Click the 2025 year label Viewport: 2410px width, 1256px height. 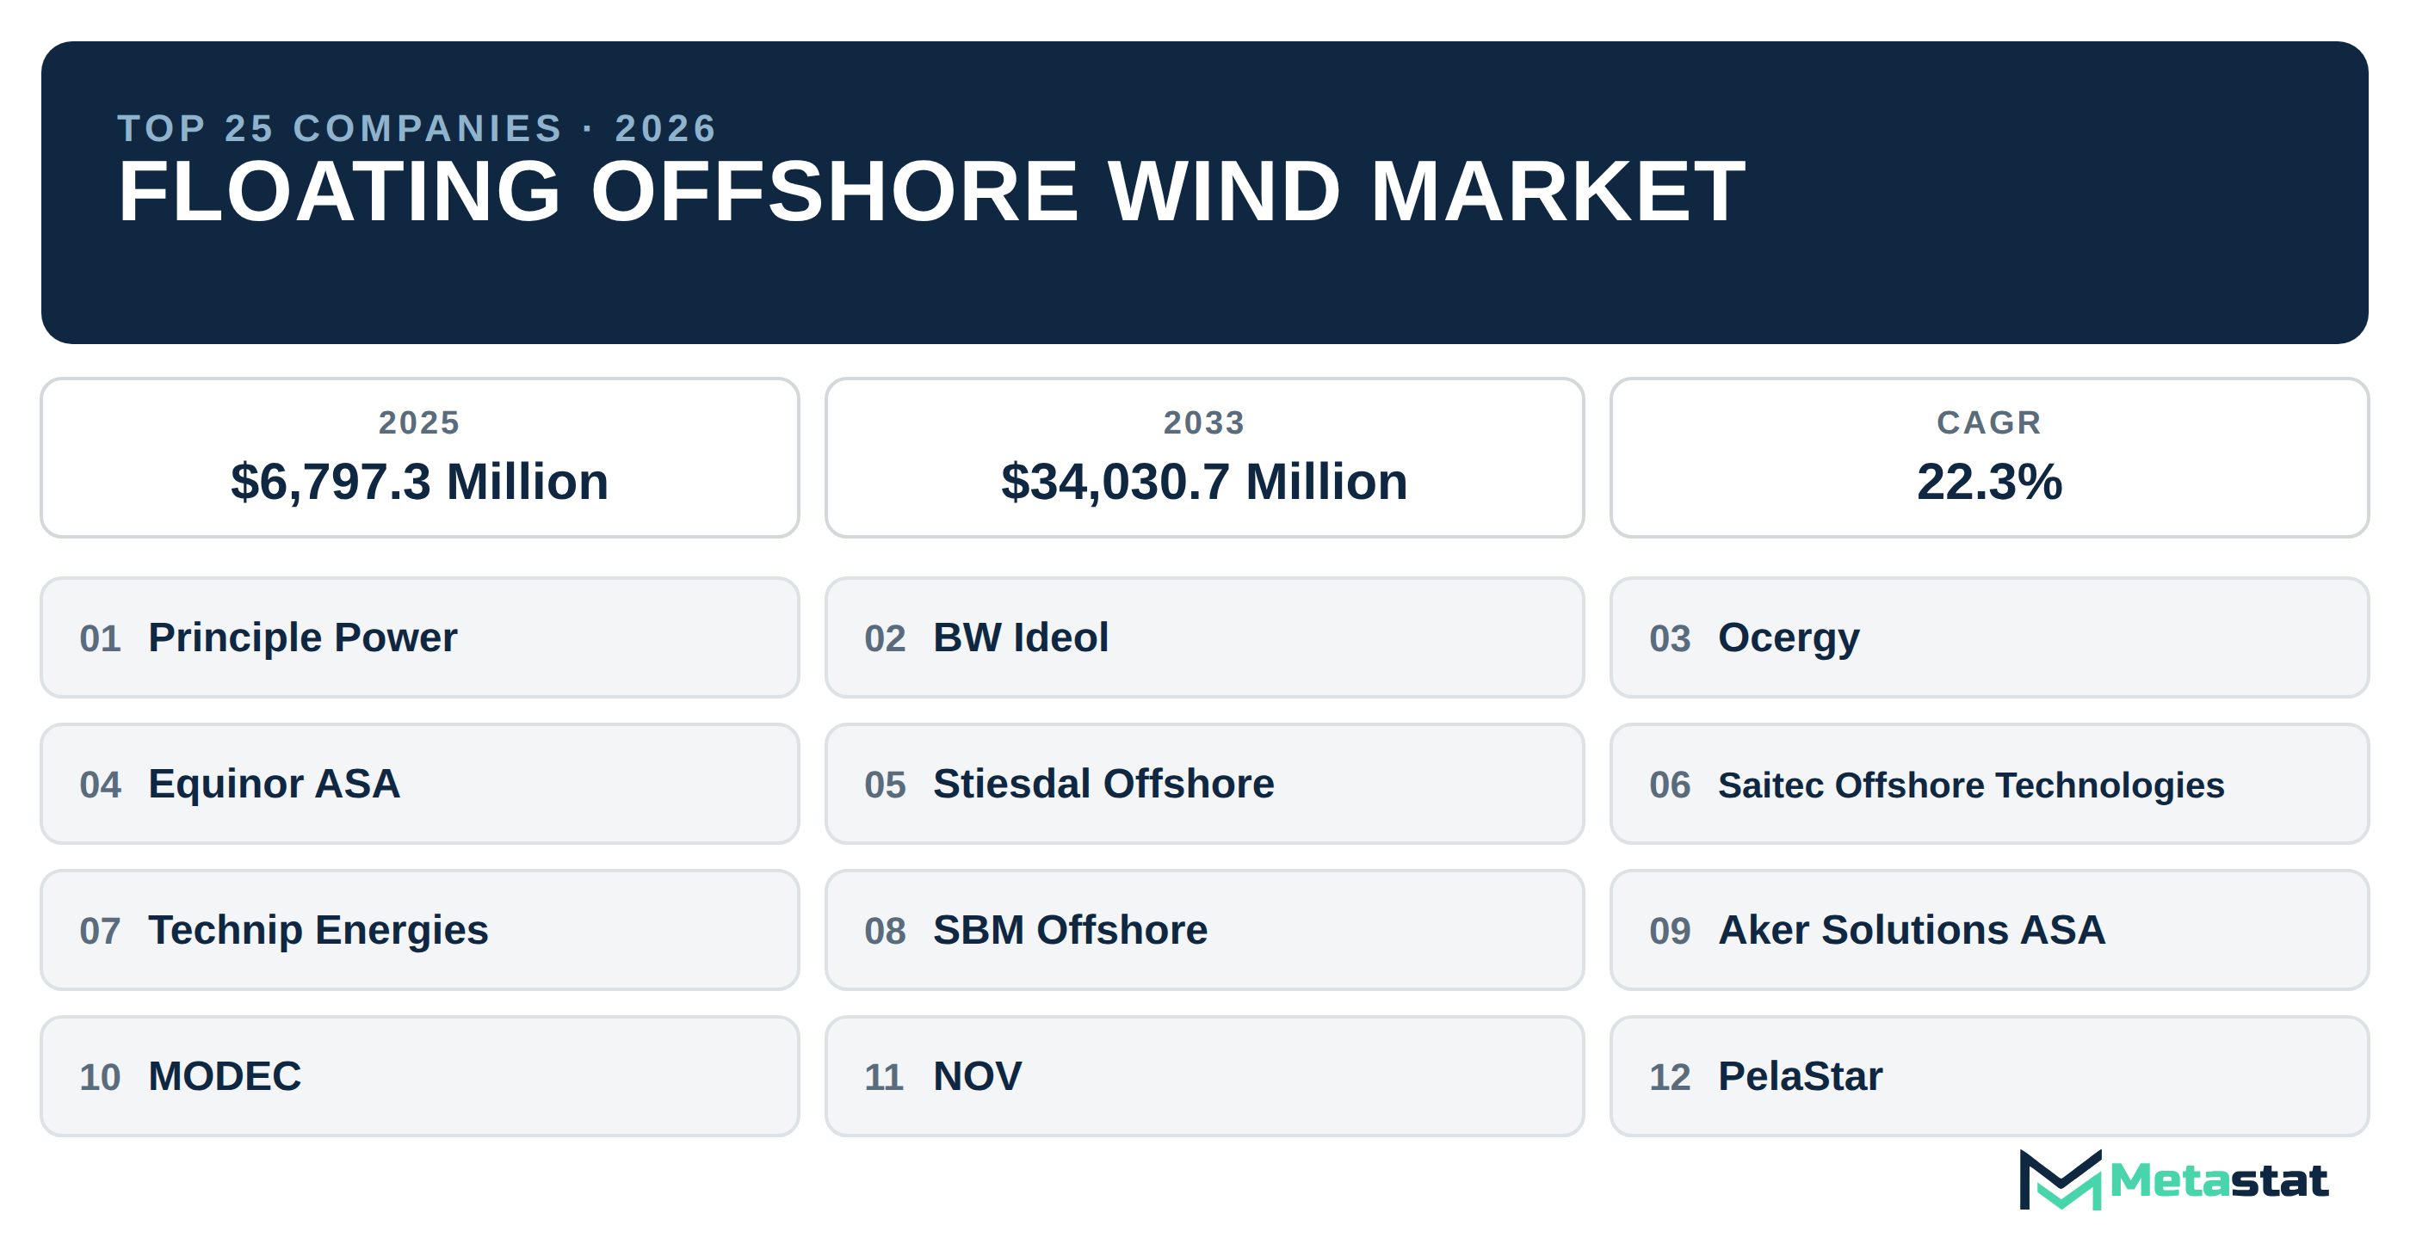click(x=419, y=422)
